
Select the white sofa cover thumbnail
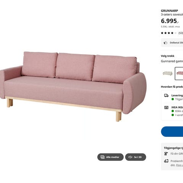[167, 74]
